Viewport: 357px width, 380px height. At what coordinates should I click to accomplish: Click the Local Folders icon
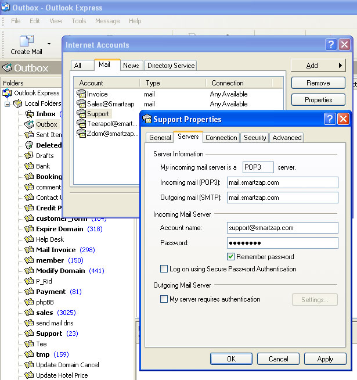click(17, 103)
